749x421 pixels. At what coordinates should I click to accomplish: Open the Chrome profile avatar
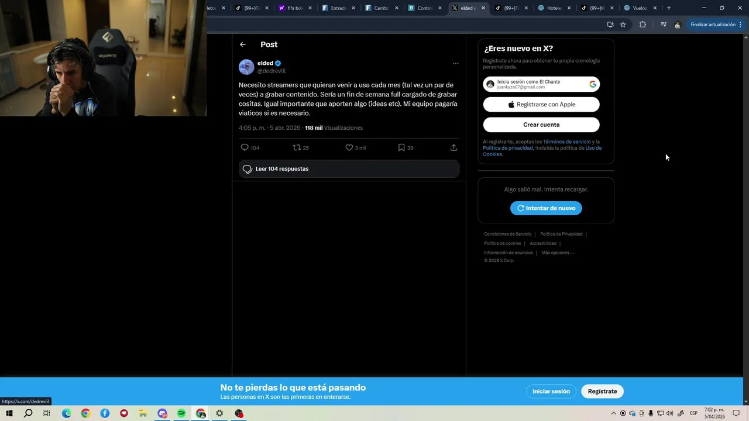click(x=677, y=25)
